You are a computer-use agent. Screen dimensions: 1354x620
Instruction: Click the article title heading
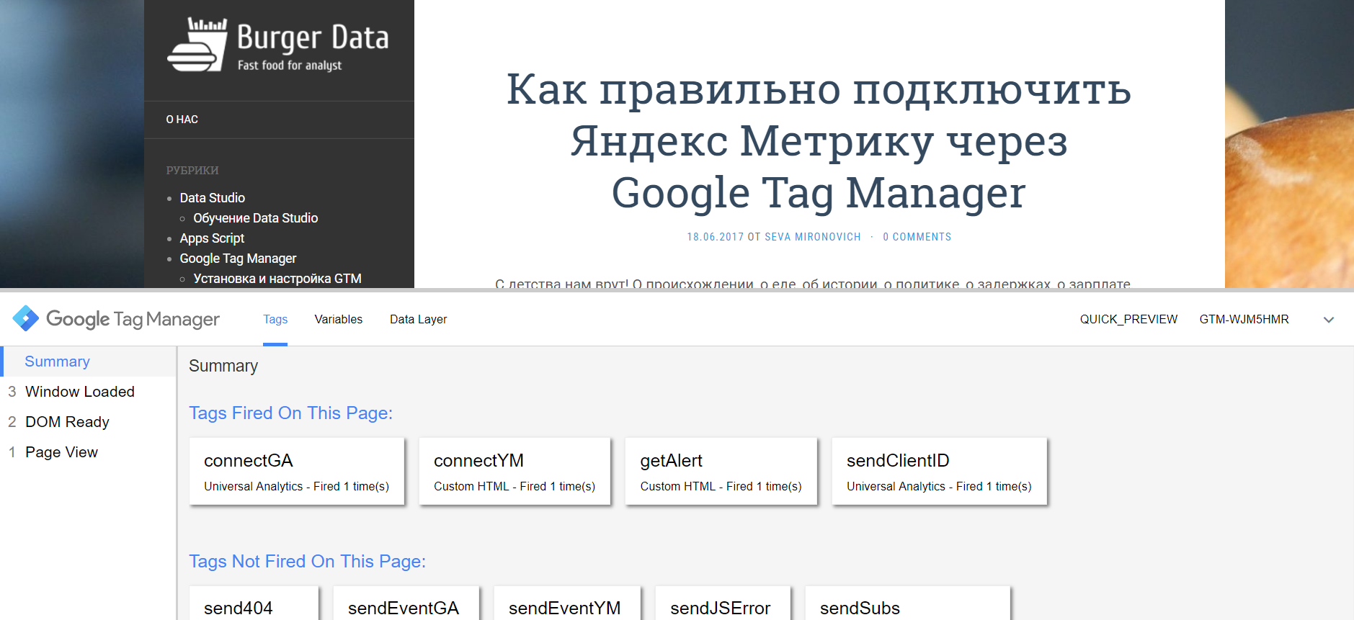pos(819,141)
